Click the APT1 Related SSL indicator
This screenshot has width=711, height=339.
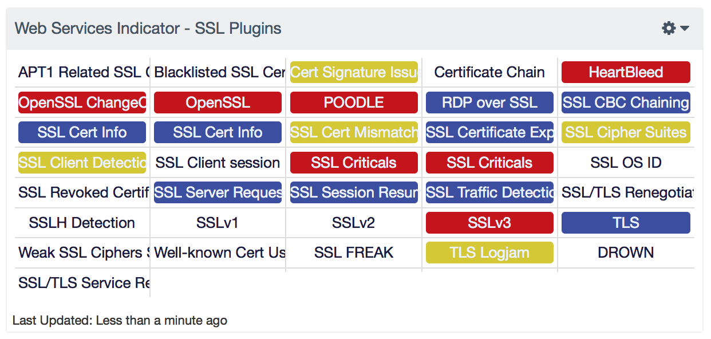pos(82,73)
